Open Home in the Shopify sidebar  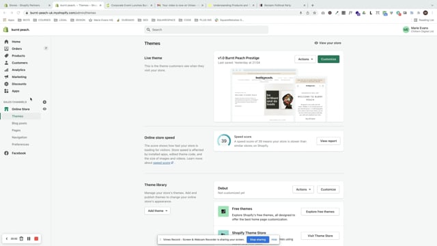[16, 42]
